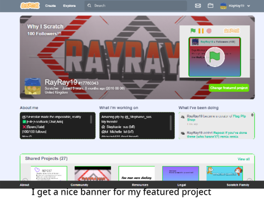Open the My Stuff folder icon
Image resolution: width=264 pixels, height=198 pixels.
click(x=210, y=5)
